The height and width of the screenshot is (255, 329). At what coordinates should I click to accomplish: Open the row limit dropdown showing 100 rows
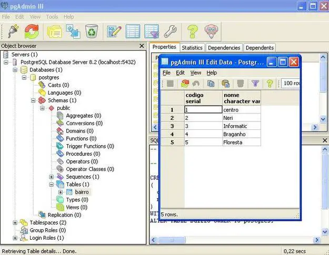pos(293,84)
